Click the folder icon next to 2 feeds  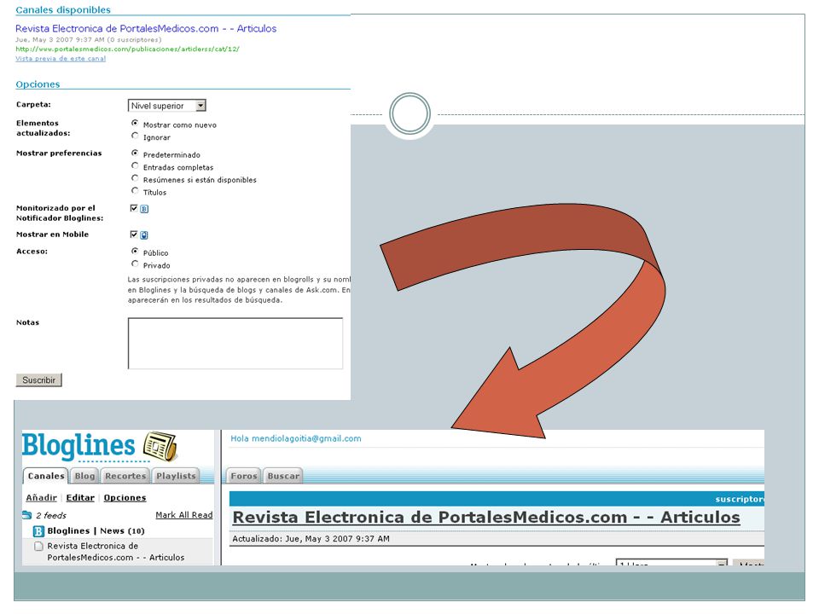click(x=27, y=515)
